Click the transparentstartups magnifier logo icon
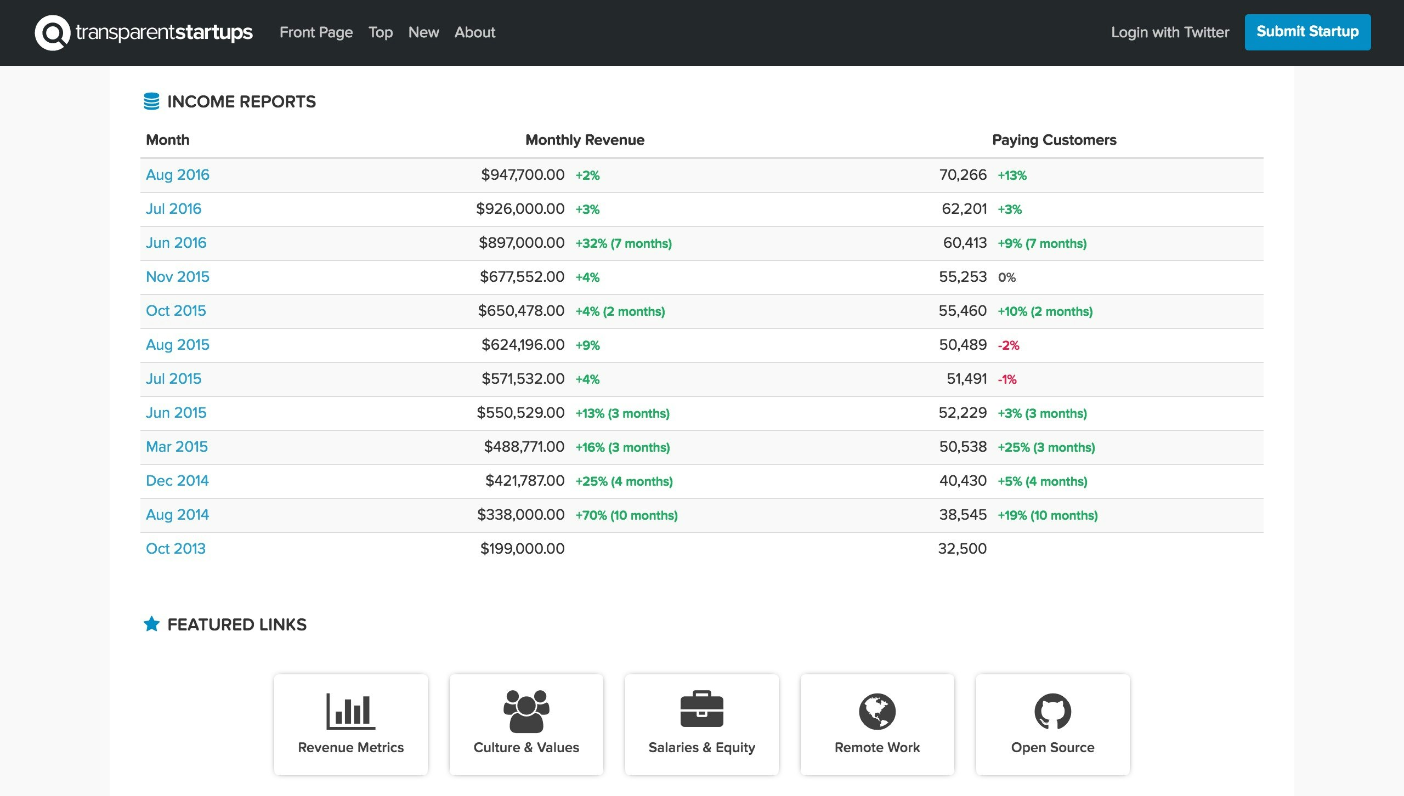The width and height of the screenshot is (1404, 796). tap(52, 33)
